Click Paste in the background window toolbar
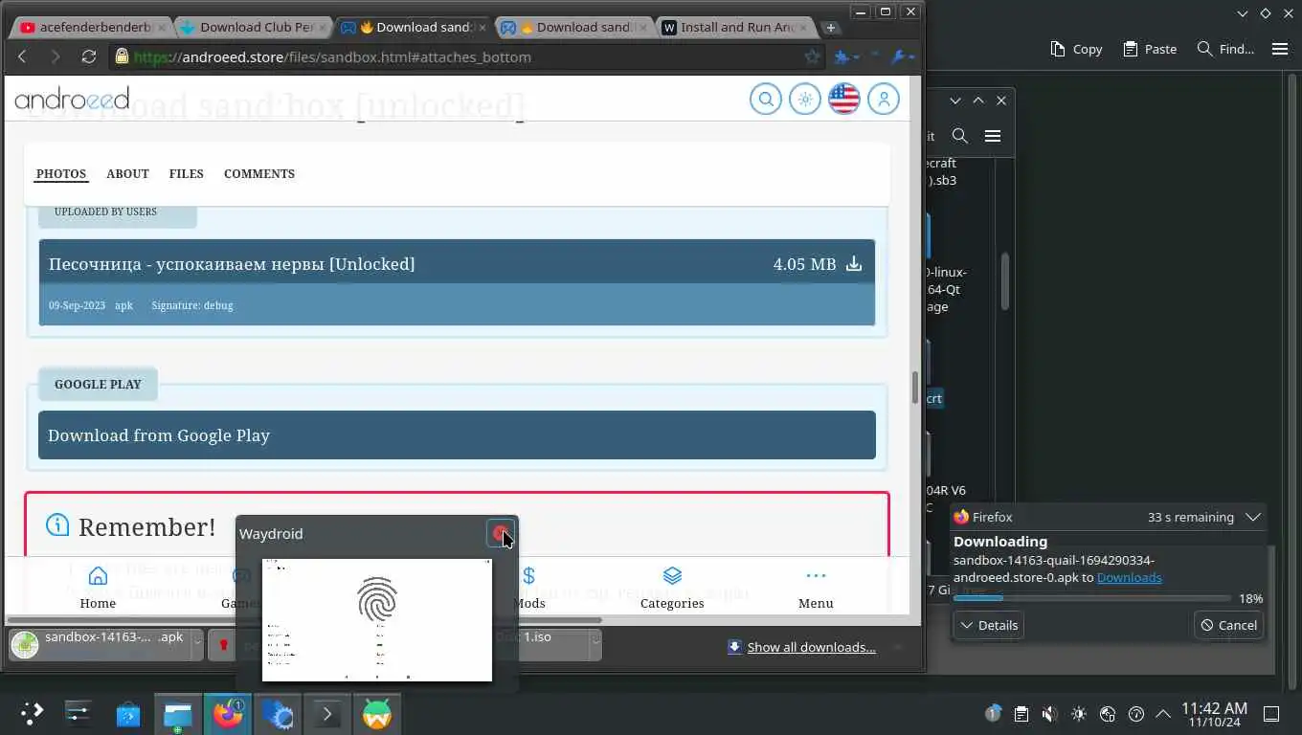 coord(1150,49)
